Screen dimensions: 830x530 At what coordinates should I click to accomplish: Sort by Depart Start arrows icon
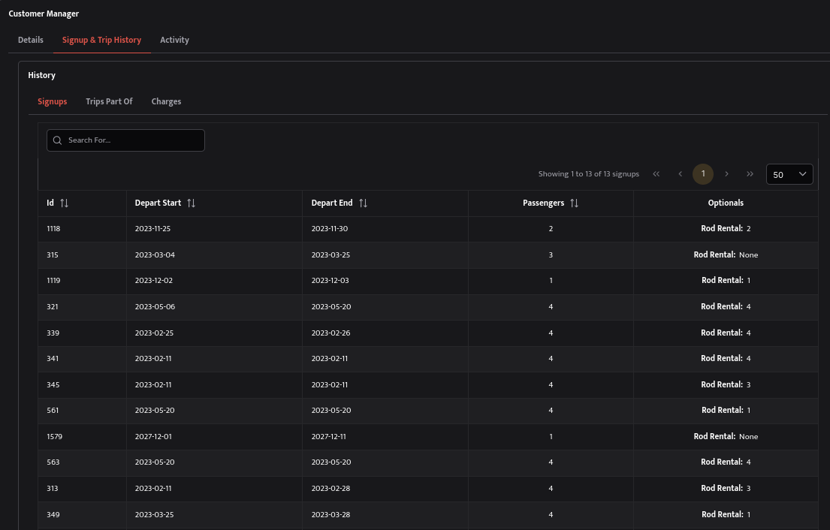[191, 203]
